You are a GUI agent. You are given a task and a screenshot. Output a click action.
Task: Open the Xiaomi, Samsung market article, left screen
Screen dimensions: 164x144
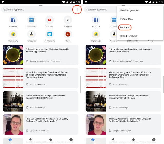click(x=40, y=78)
